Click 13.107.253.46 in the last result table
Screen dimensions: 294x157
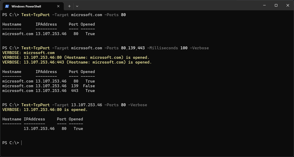pyautogui.click(x=39, y=129)
